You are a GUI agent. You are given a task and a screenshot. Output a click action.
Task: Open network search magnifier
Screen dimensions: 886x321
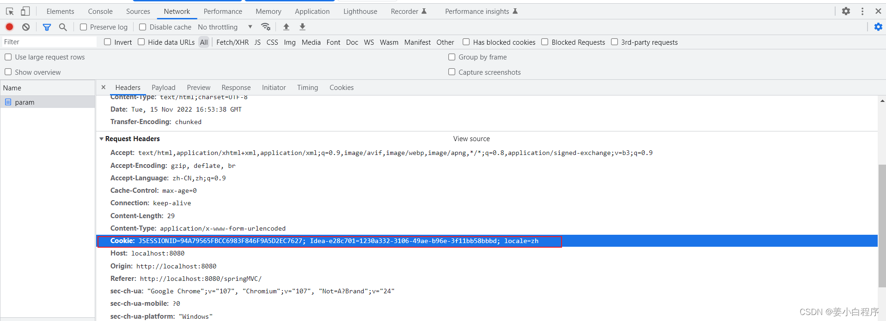tap(63, 27)
